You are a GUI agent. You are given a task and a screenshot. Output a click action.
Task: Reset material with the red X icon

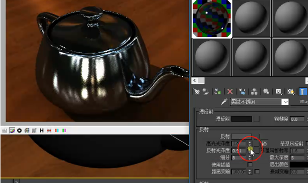(230, 92)
